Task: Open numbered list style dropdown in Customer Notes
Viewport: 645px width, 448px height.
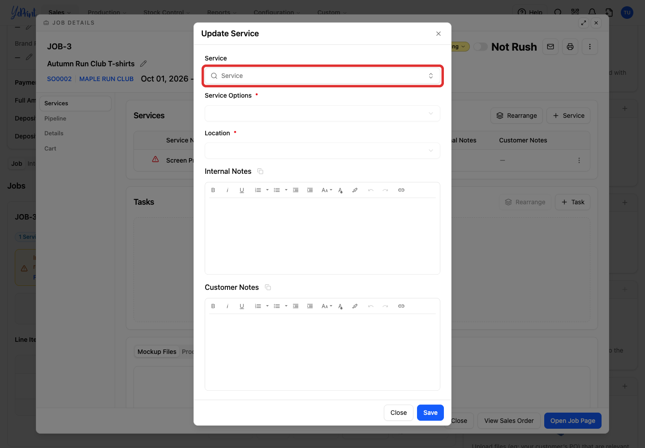Action: tap(267, 306)
